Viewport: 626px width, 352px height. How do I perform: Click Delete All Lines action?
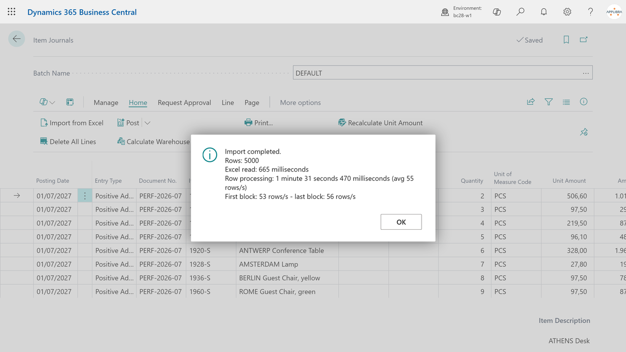click(x=68, y=141)
